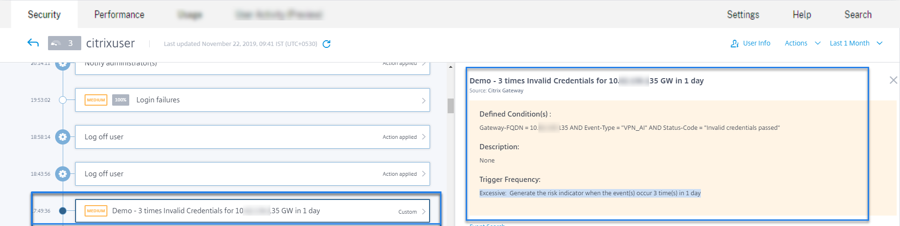Click the 100% badge on Login failures
Image resolution: width=900 pixels, height=226 pixels.
pos(121,100)
